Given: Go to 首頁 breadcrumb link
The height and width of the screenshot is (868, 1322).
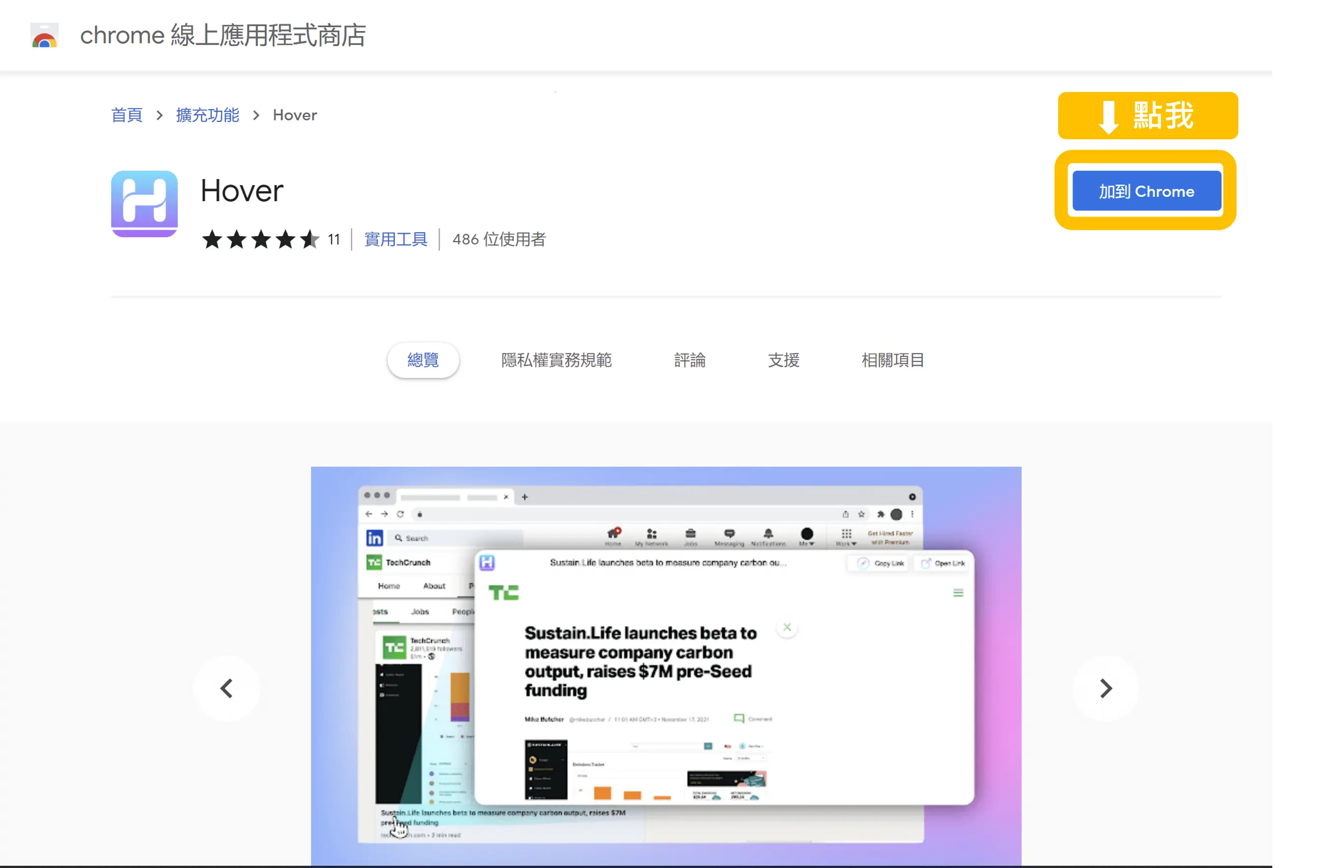Looking at the screenshot, I should click(x=126, y=115).
